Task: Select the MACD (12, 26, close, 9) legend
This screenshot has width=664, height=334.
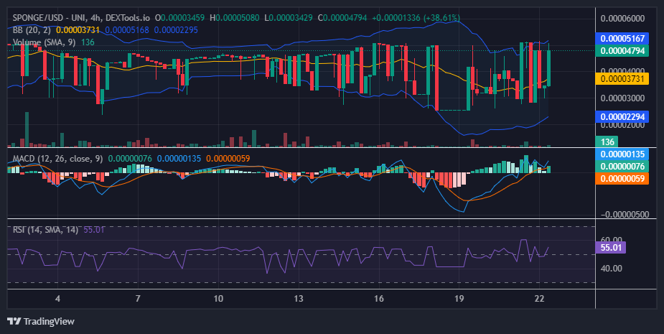Action: [57, 159]
